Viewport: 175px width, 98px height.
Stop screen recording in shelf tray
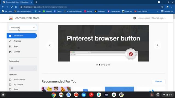click(x=152, y=95)
